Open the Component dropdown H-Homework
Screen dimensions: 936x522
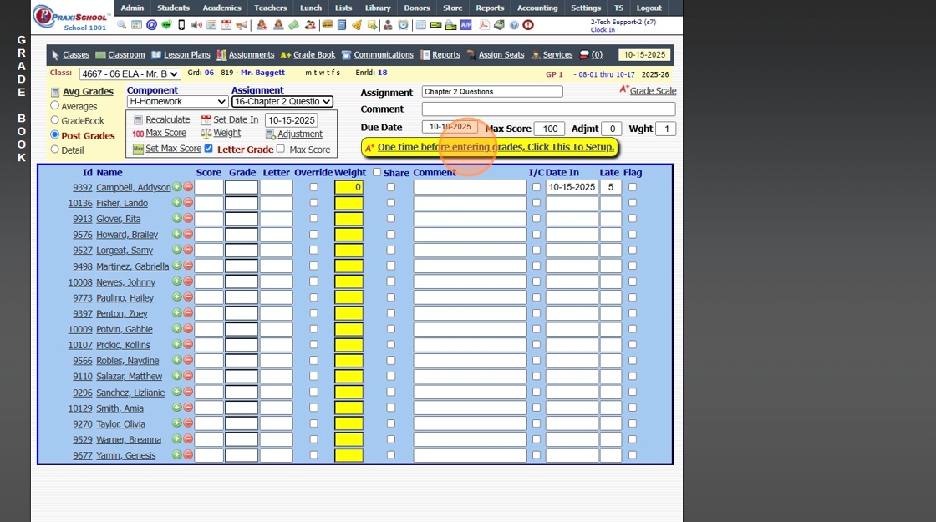[x=176, y=101]
